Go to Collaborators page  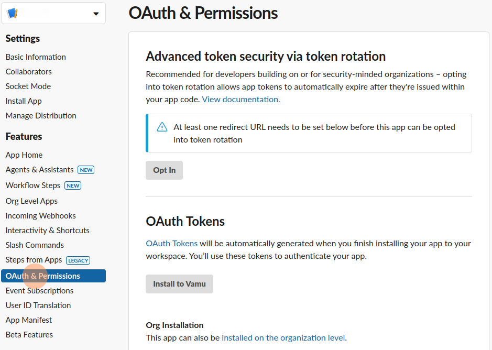pos(29,72)
